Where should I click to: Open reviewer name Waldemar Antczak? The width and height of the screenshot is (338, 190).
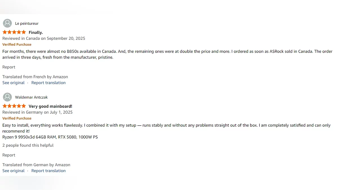31,97
